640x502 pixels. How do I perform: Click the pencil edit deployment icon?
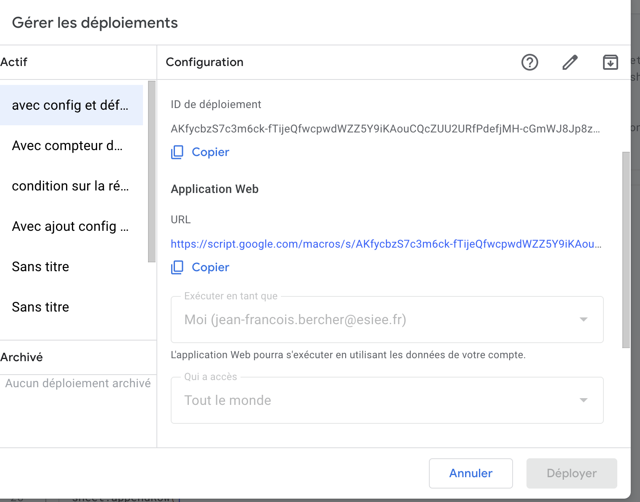[570, 62]
